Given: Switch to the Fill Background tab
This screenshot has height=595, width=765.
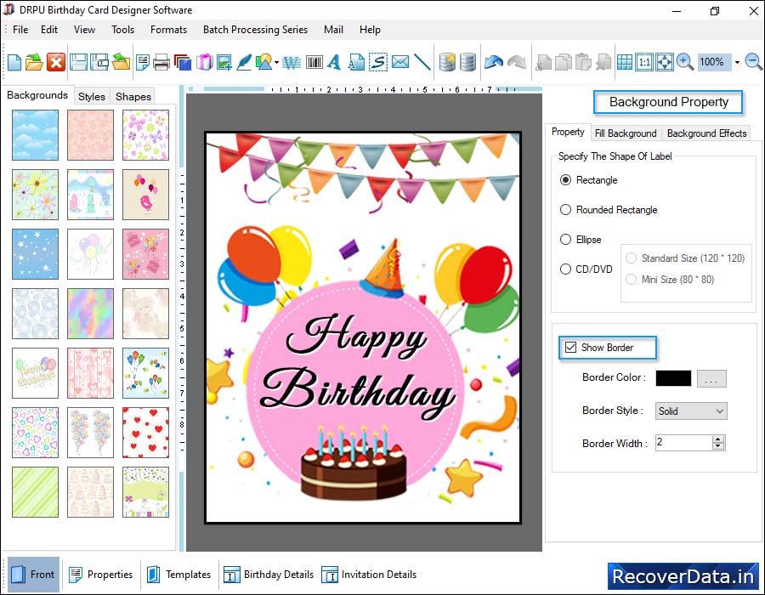Looking at the screenshot, I should pyautogui.click(x=626, y=133).
